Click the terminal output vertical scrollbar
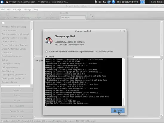 point(123,82)
